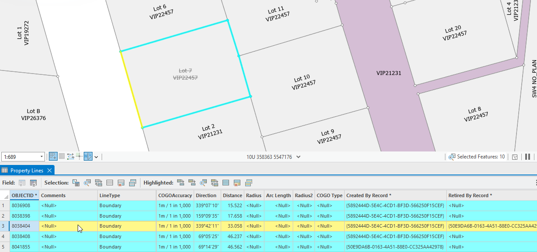Unselect highlighted records icon
The image size is (537, 252).
click(x=192, y=183)
